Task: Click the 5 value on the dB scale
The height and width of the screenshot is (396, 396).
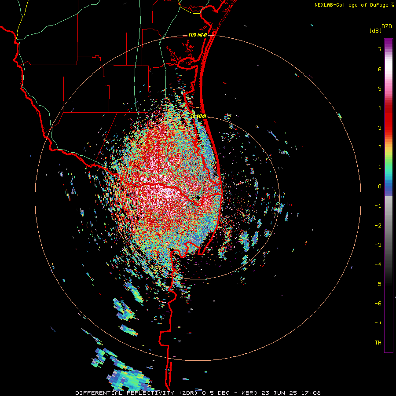Action: point(380,88)
